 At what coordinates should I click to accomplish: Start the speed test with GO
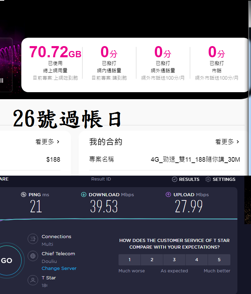point(7,260)
